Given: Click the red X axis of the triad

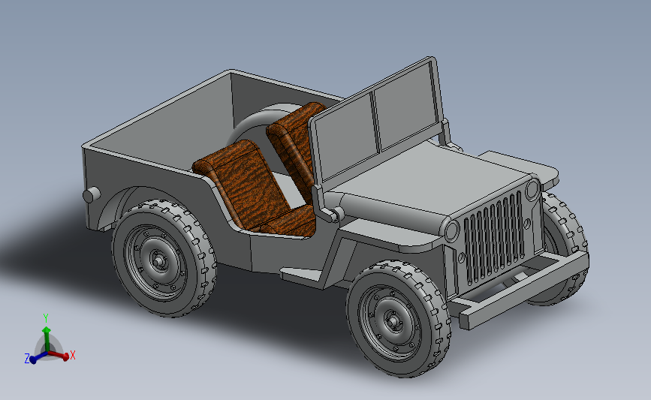Looking at the screenshot, I should point(59,355).
